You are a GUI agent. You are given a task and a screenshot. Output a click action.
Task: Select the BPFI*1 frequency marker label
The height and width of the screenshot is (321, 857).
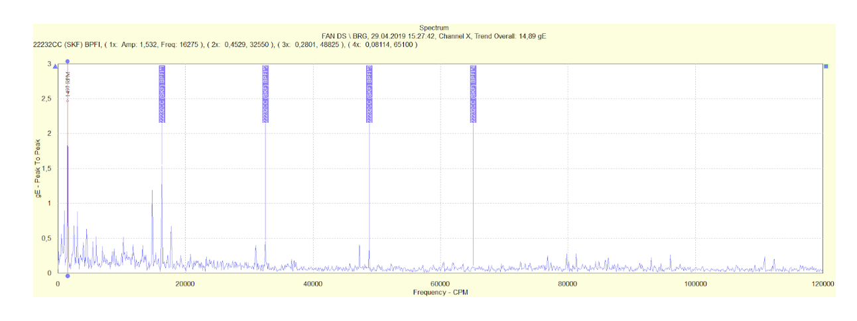(x=162, y=94)
